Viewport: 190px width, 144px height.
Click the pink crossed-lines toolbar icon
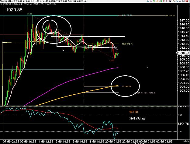(151, 1)
